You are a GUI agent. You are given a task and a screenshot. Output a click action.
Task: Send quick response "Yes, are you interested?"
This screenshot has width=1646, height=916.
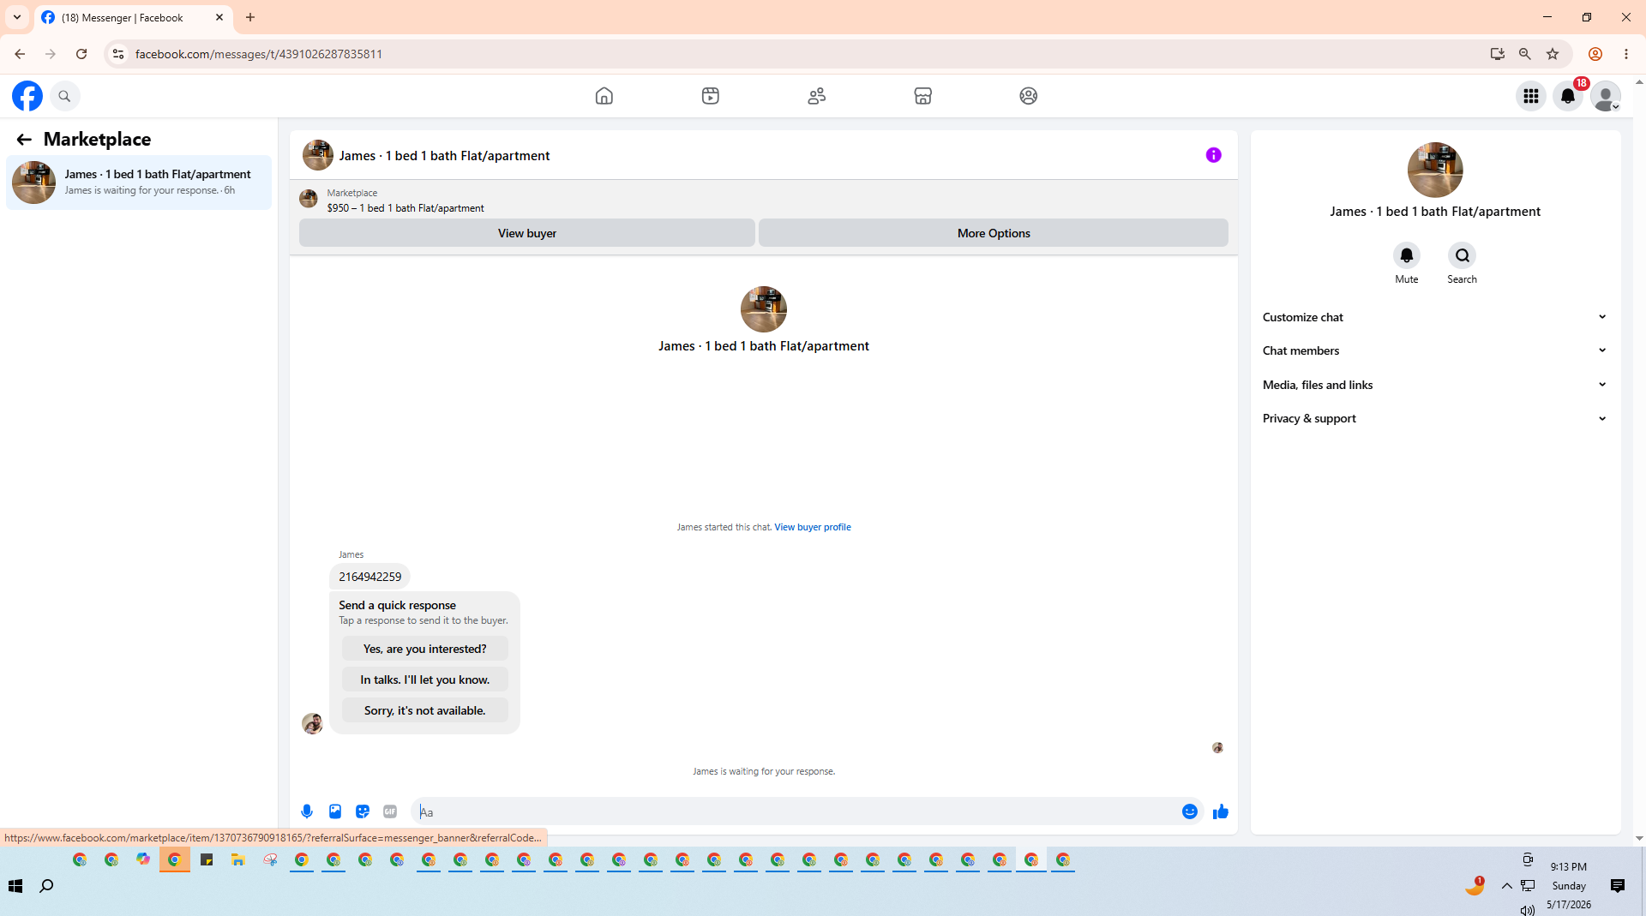coord(425,649)
